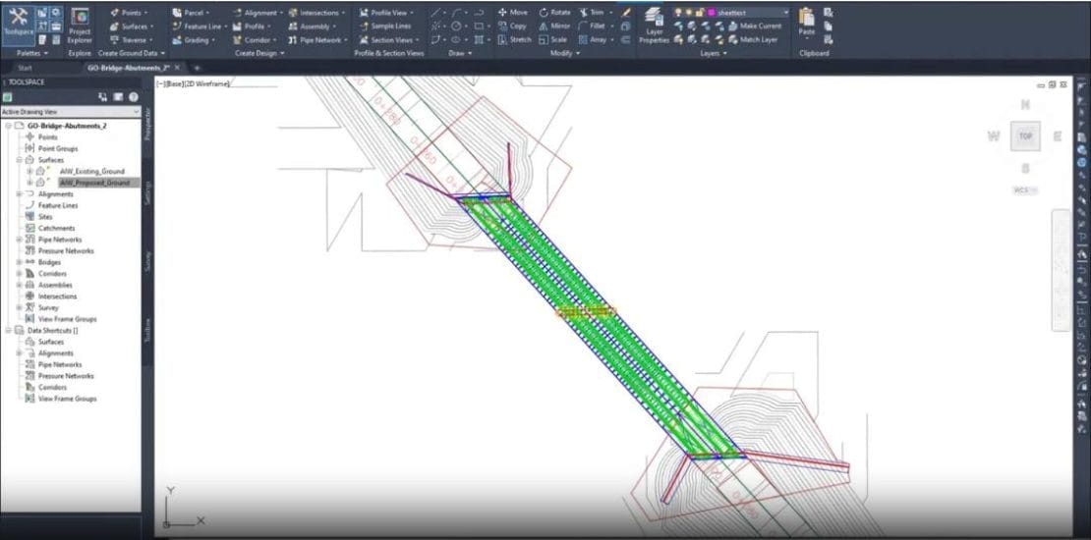This screenshot has height=540, width=1091.
Task: Click Make Current layer button
Action: pos(754,26)
